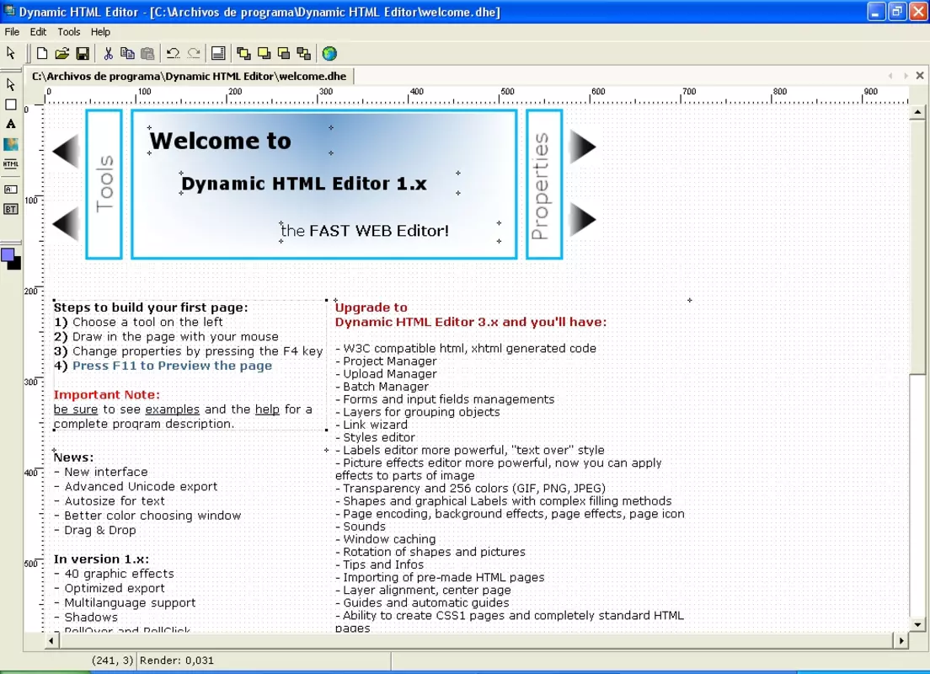Open the Edit menu
The height and width of the screenshot is (674, 930).
click(x=38, y=31)
